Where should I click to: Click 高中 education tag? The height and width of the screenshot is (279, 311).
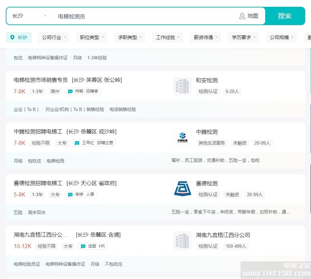(x=55, y=91)
